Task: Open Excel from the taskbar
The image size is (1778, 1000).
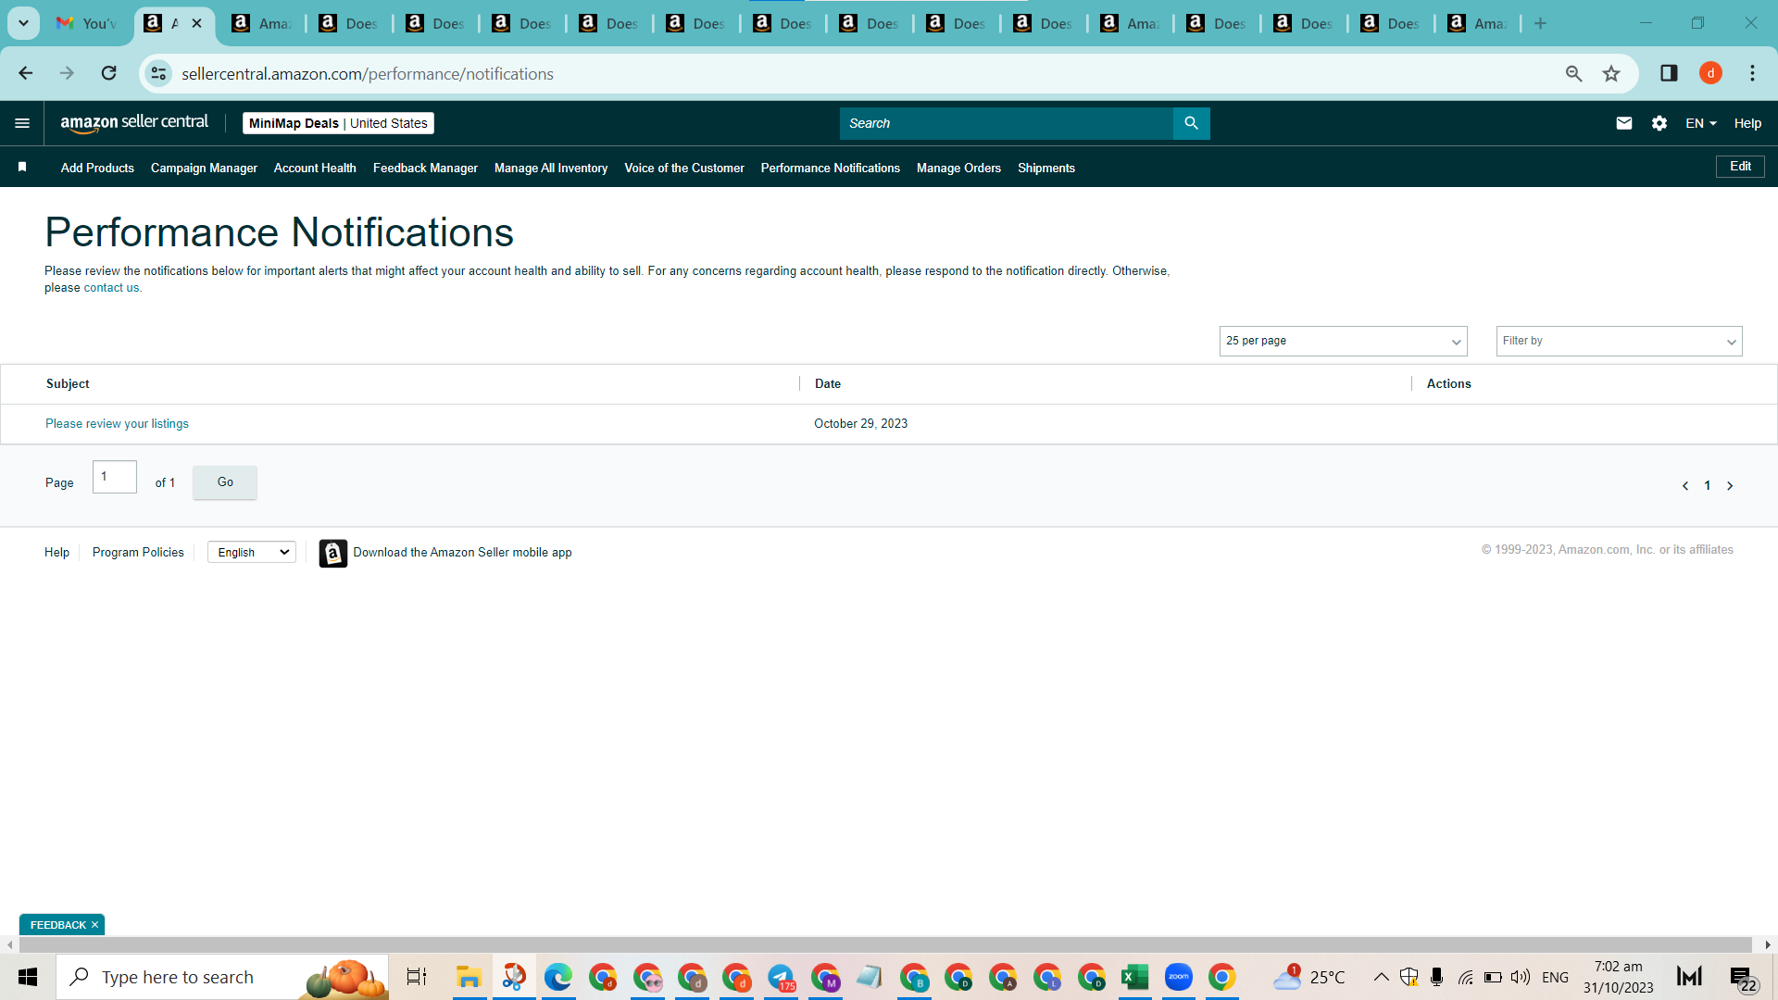Action: point(1134,977)
